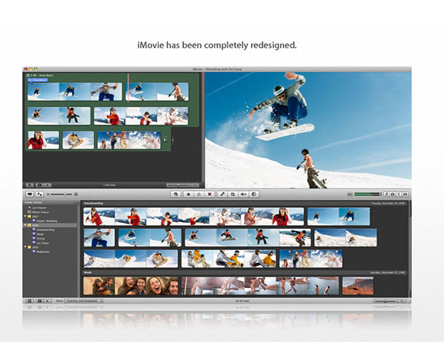Click the audio level meter
Screen dimensions: 444x360
pos(367,195)
